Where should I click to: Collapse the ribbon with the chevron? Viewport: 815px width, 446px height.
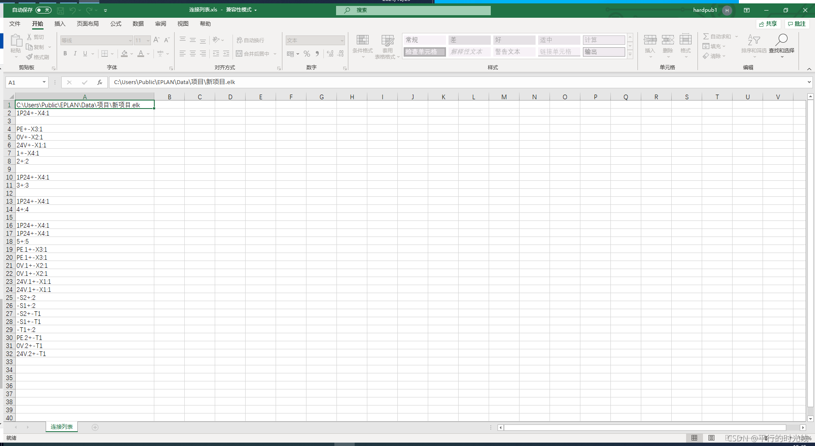(809, 69)
